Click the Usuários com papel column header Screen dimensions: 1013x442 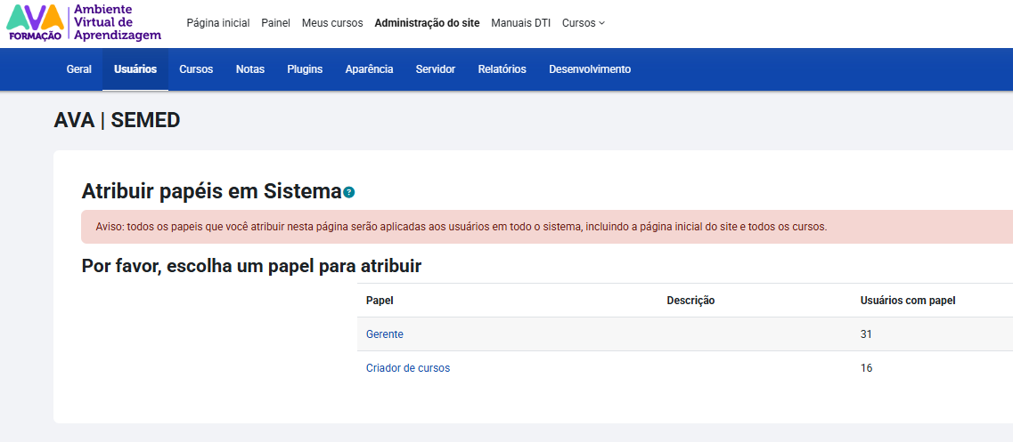click(908, 300)
